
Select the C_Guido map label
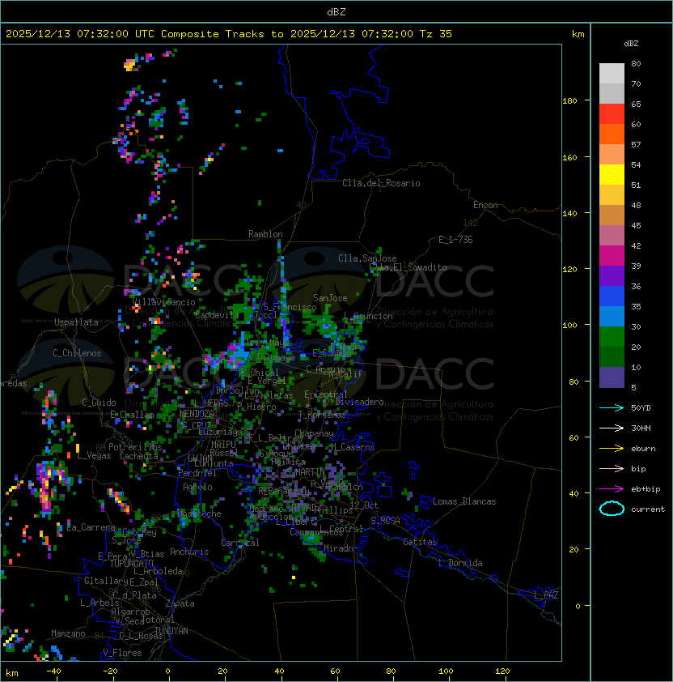[99, 403]
